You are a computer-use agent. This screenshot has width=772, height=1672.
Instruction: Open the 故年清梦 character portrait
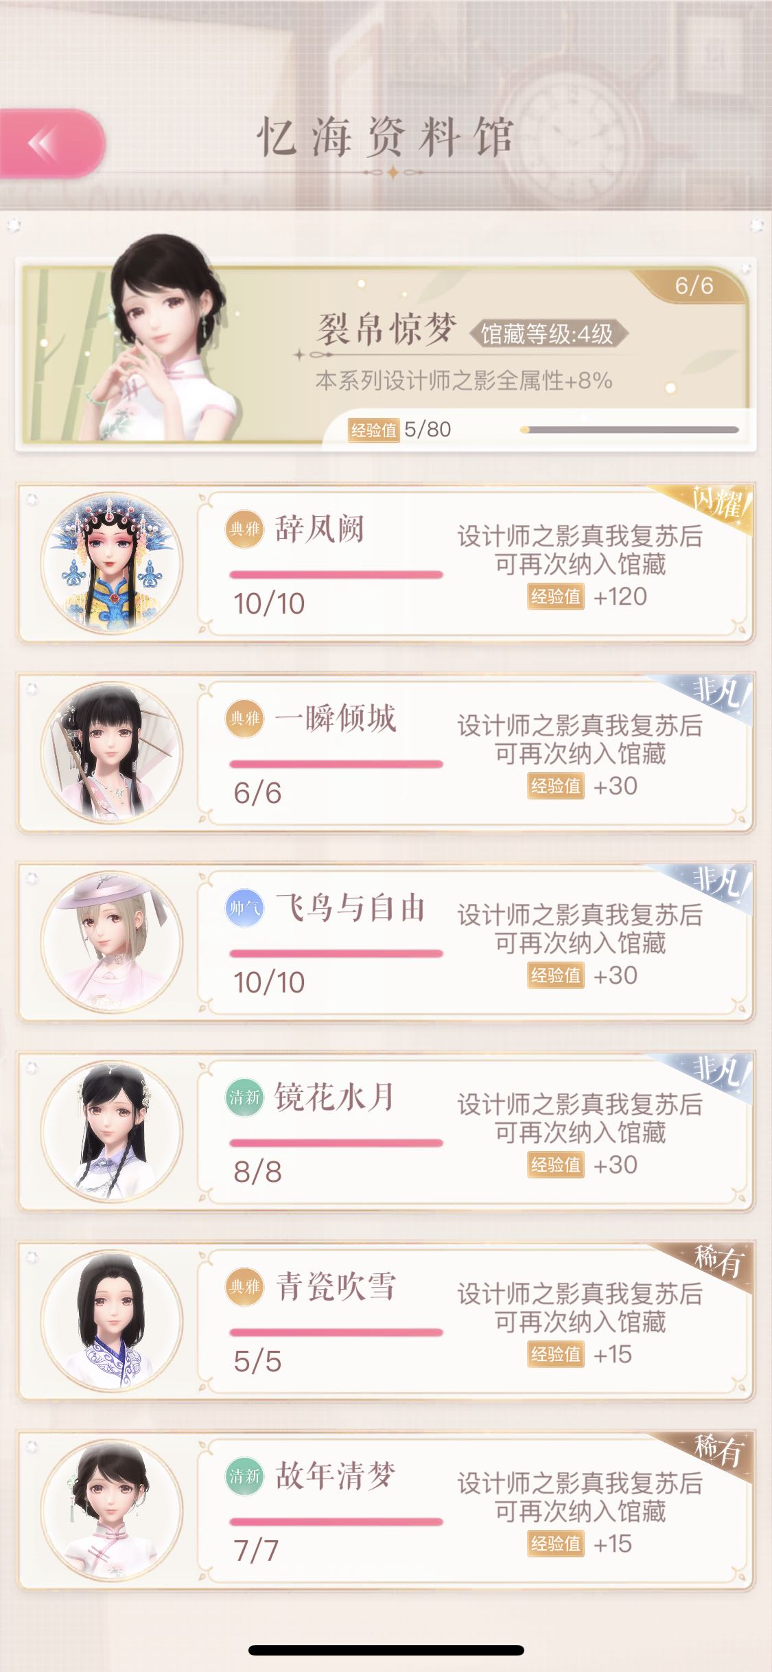pyautogui.click(x=111, y=1510)
